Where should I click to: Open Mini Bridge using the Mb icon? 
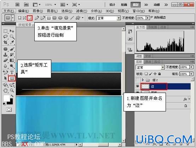26,5
